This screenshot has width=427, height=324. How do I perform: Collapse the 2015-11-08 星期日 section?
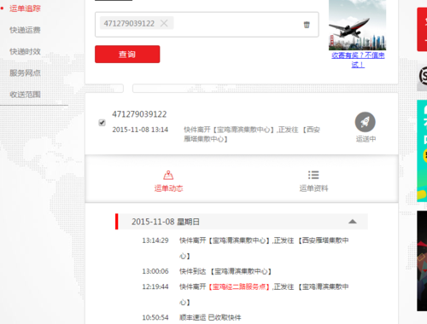point(353,222)
